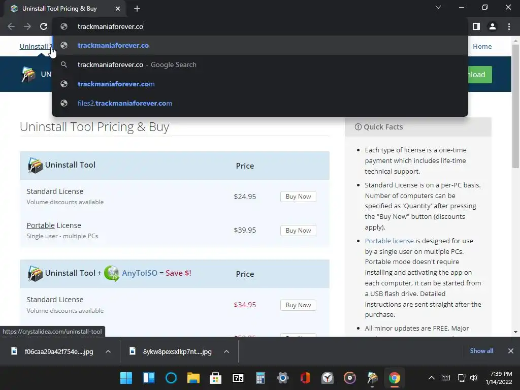Open the clock showing 7:39 PM
The image size is (520, 390).
[499, 378]
